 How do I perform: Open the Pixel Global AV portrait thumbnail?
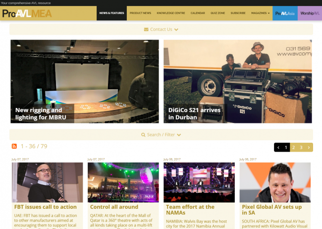click(275, 182)
